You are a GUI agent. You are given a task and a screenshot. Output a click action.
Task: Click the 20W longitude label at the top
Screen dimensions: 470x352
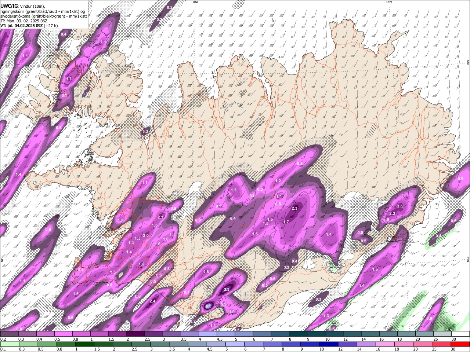coord(195,2)
